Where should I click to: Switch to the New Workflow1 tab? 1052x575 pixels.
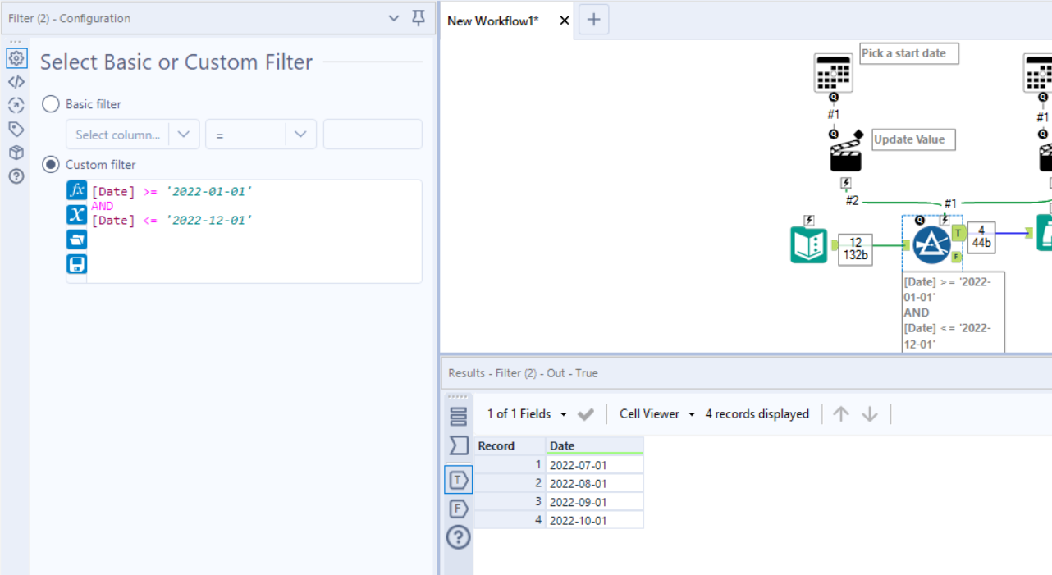(492, 21)
